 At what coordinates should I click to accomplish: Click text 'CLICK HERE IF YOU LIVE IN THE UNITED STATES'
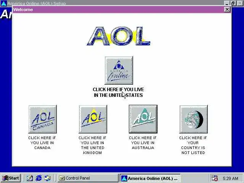118,92
